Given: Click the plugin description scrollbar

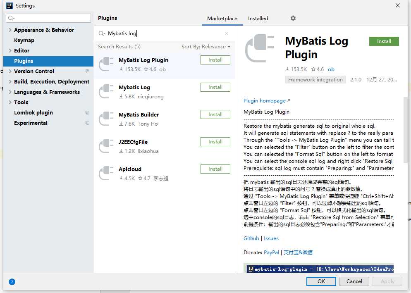Looking at the screenshot, I should [x=405, y=130].
